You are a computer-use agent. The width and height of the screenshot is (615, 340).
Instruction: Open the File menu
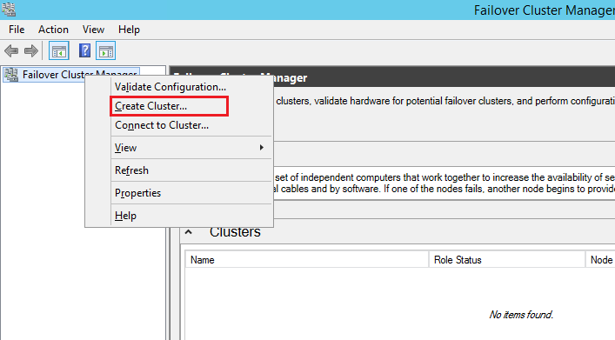(17, 30)
